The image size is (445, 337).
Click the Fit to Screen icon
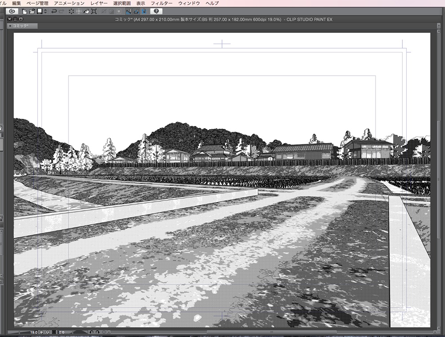pos(54,332)
